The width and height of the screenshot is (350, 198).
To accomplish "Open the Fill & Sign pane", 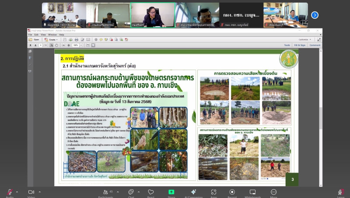I will tap(300, 45).
